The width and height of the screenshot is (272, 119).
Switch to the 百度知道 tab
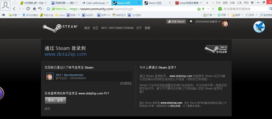click(x=64, y=3)
